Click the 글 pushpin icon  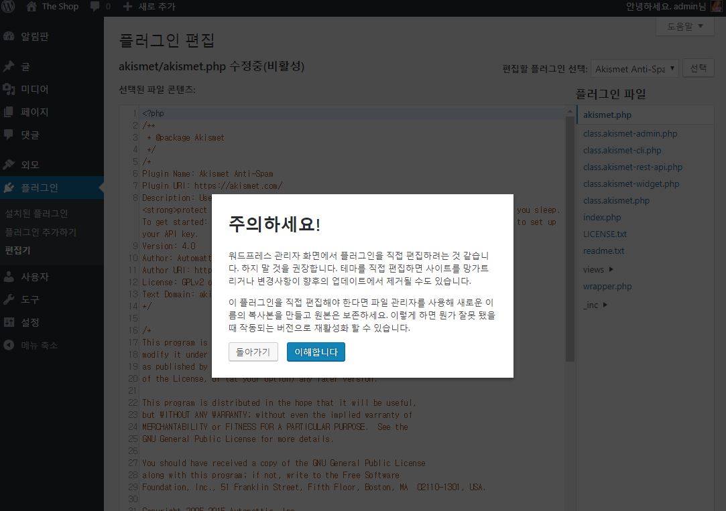9,66
